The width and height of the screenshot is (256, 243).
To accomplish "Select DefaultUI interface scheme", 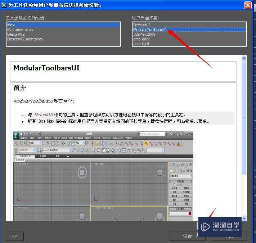I will point(189,25).
